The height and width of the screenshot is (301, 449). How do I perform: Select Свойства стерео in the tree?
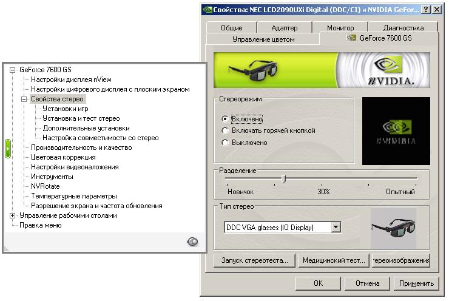coord(57,99)
